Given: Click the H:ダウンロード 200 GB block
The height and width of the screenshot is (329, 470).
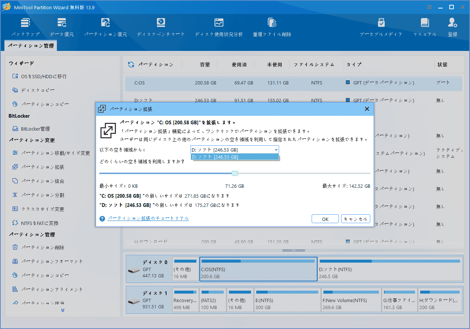Looking at the screenshot, I should [440, 300].
